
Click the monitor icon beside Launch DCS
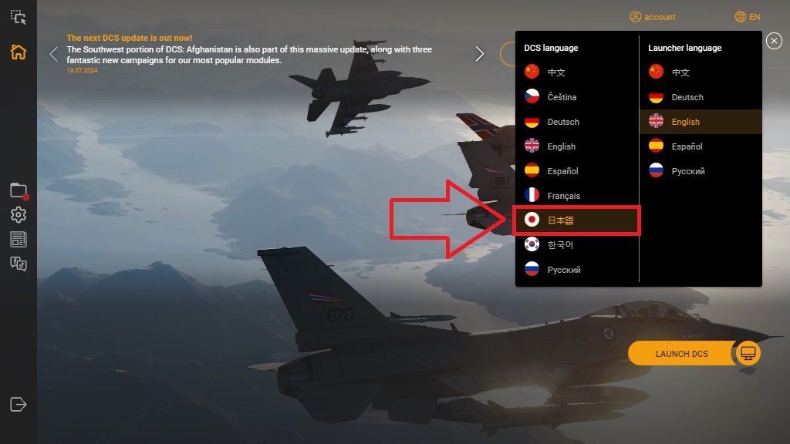pyautogui.click(x=748, y=353)
